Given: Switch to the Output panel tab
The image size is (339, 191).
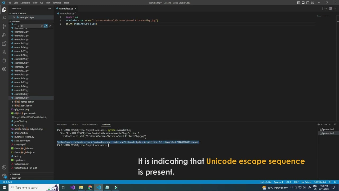Looking at the screenshot, I should (74, 124).
